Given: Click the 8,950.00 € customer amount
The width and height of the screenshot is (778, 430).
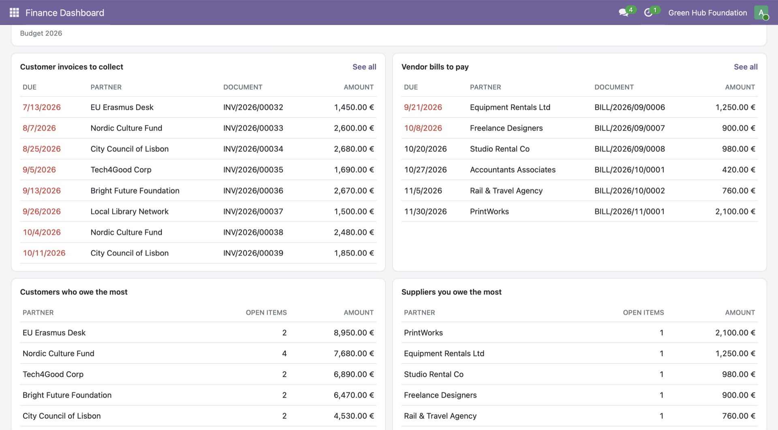Looking at the screenshot, I should point(354,333).
